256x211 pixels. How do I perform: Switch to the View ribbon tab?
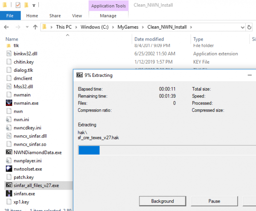tap(77, 16)
